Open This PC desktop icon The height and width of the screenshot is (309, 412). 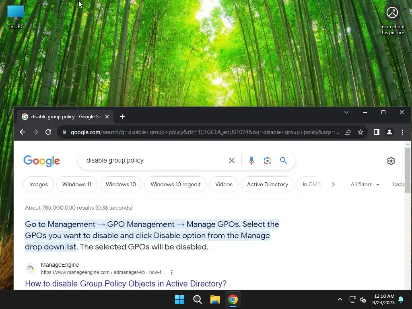pos(16,17)
